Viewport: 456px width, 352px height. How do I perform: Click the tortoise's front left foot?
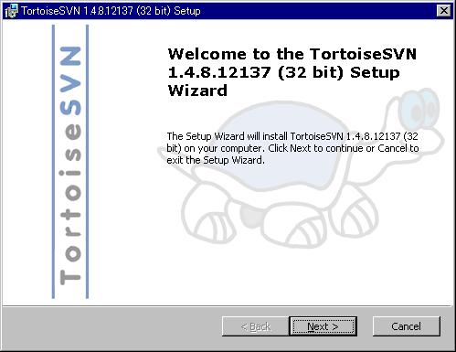click(x=210, y=219)
